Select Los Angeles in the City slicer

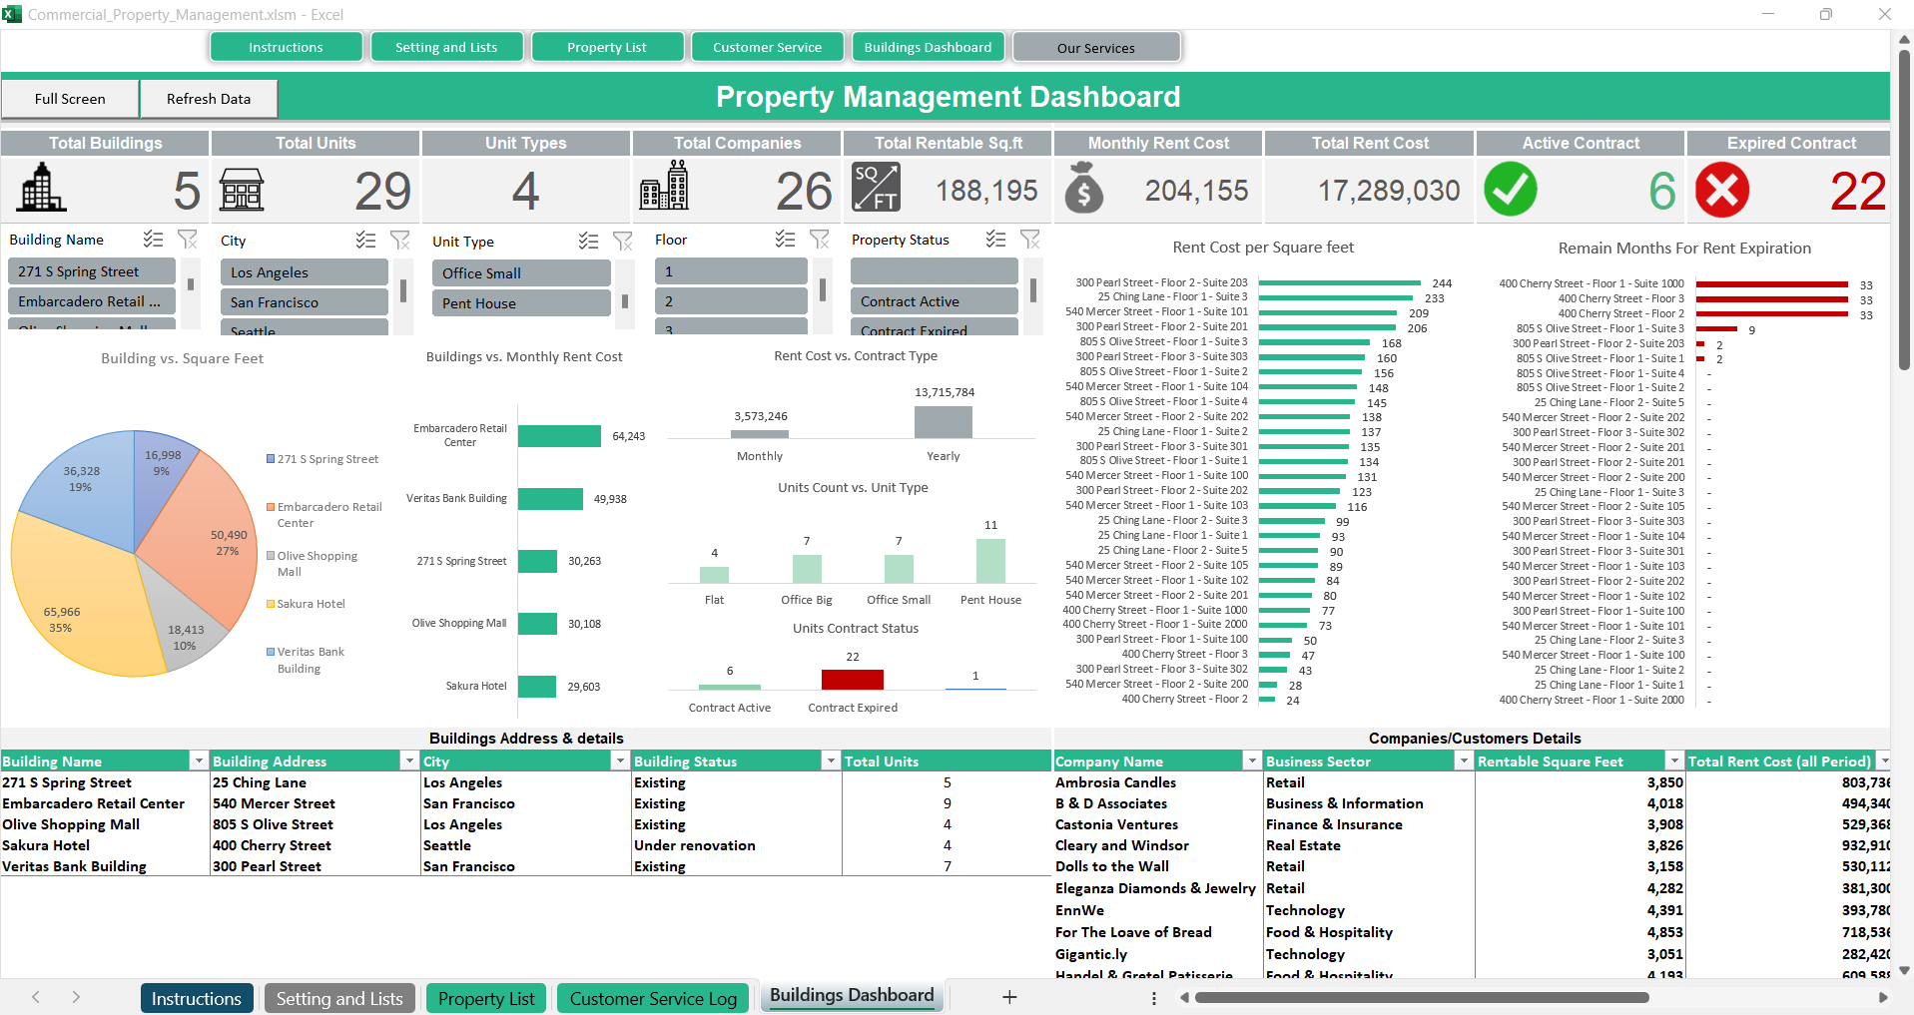(304, 272)
